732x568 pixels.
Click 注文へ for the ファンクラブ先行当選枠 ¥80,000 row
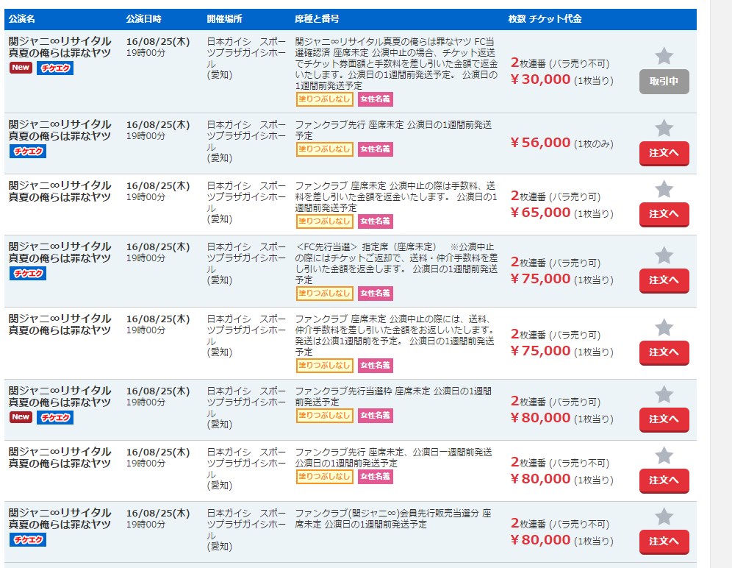coord(664,420)
